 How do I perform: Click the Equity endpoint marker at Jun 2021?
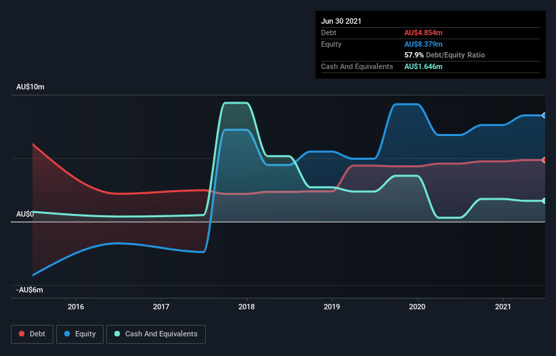pos(544,116)
